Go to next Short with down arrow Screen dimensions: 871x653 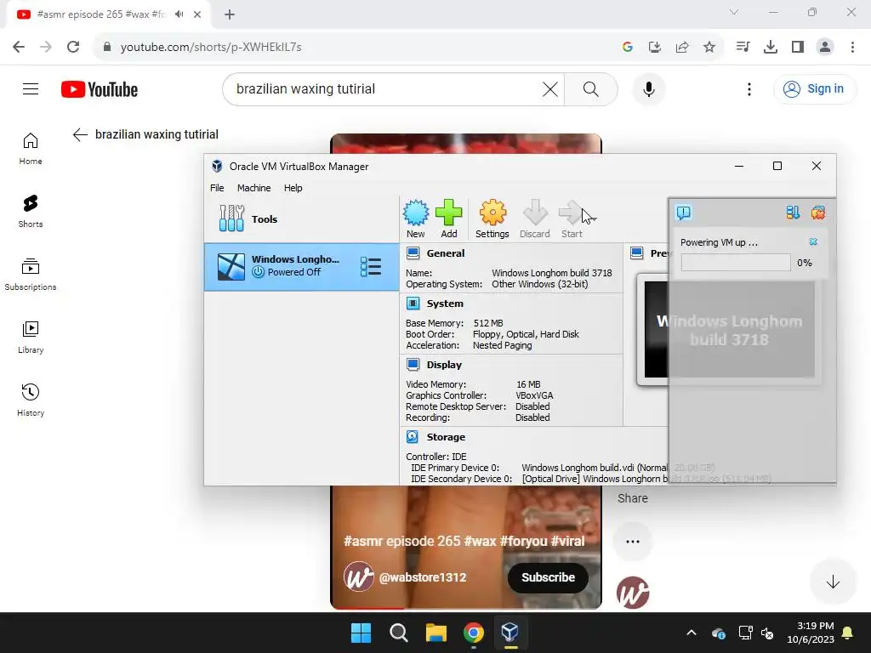tap(832, 582)
